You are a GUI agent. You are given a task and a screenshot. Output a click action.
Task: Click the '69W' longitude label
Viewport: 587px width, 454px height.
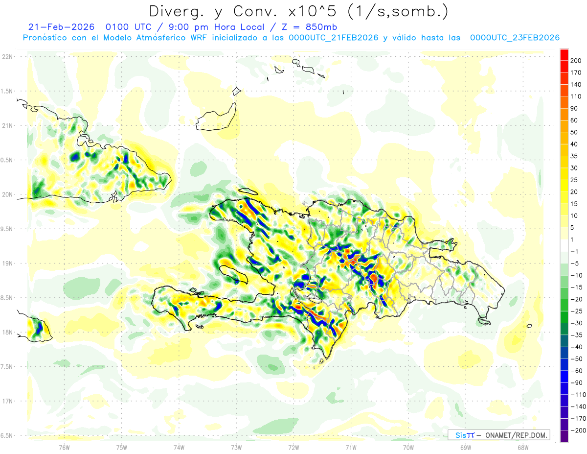(x=466, y=447)
